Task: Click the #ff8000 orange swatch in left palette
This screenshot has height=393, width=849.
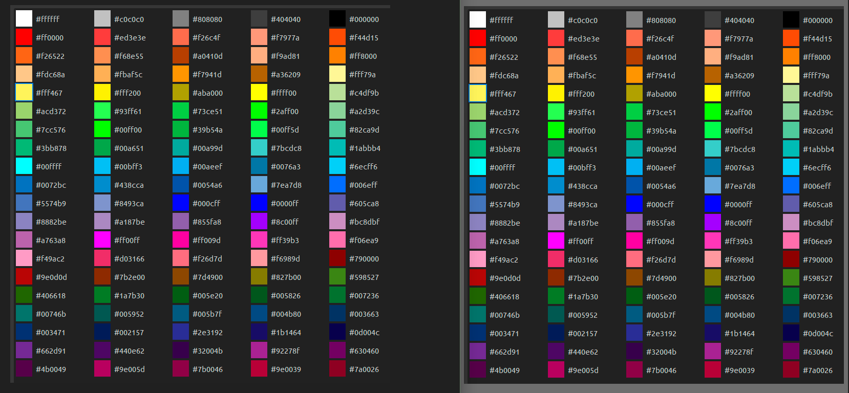Action: (x=337, y=56)
